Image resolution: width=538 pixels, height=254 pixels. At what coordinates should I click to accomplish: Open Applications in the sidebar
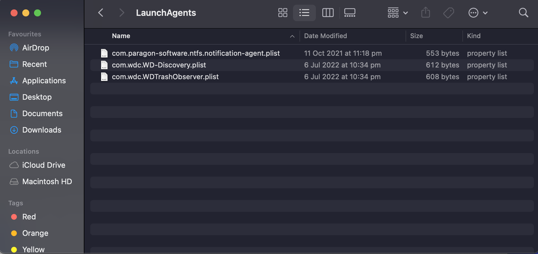coord(44,81)
